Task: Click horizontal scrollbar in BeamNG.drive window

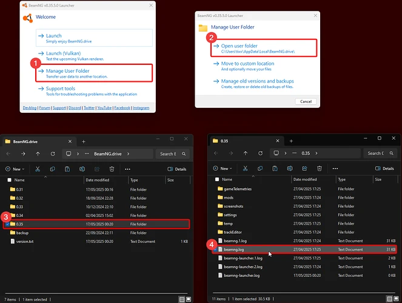Action: pyautogui.click(x=96, y=293)
